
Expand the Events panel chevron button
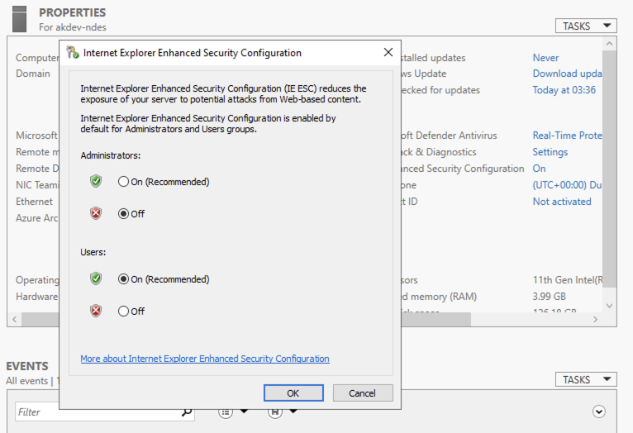click(x=599, y=412)
